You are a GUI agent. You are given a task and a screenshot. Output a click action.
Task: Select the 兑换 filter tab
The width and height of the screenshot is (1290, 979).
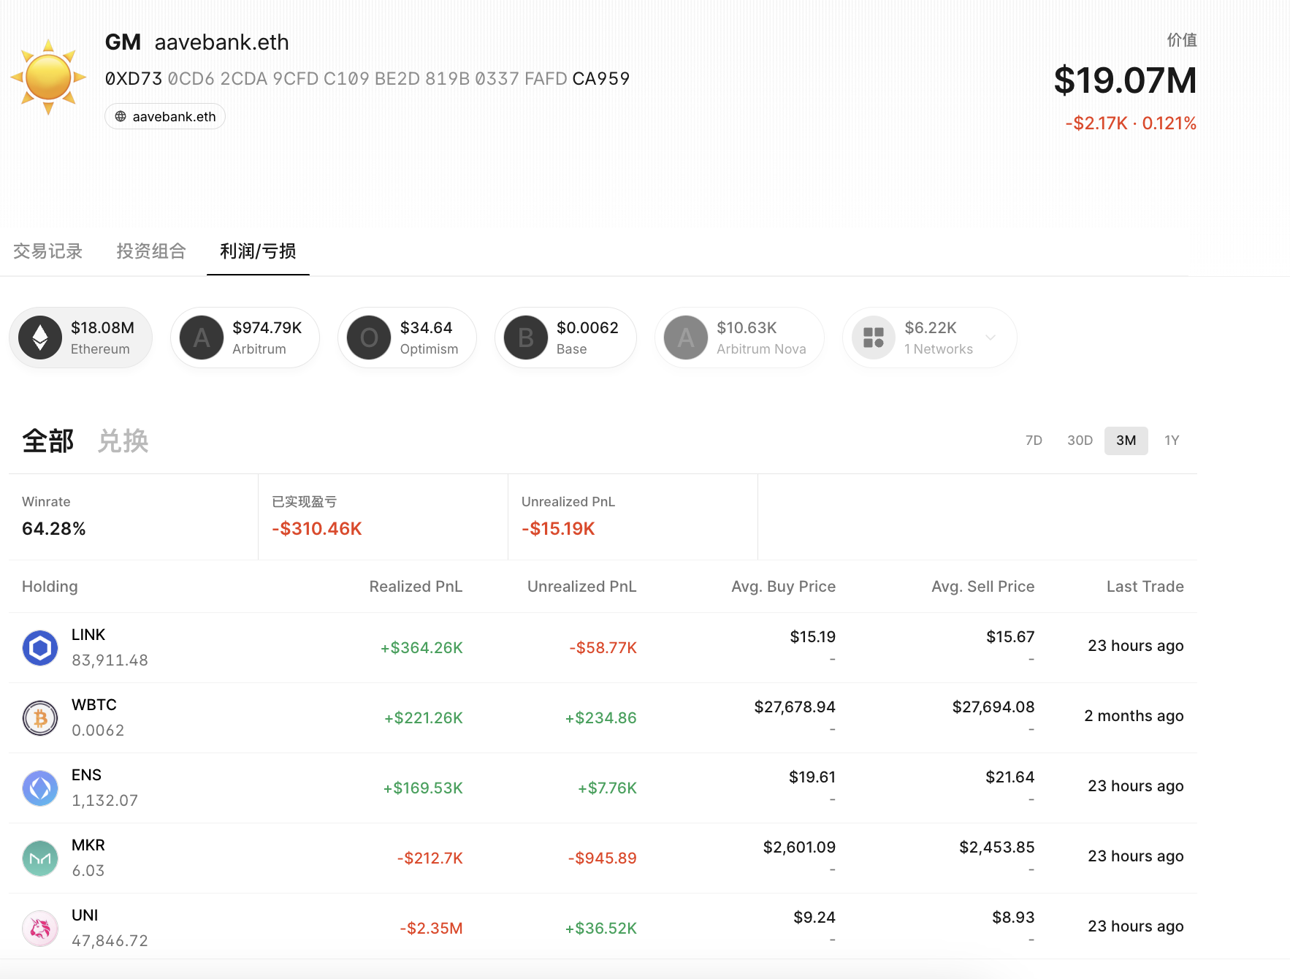click(x=123, y=441)
